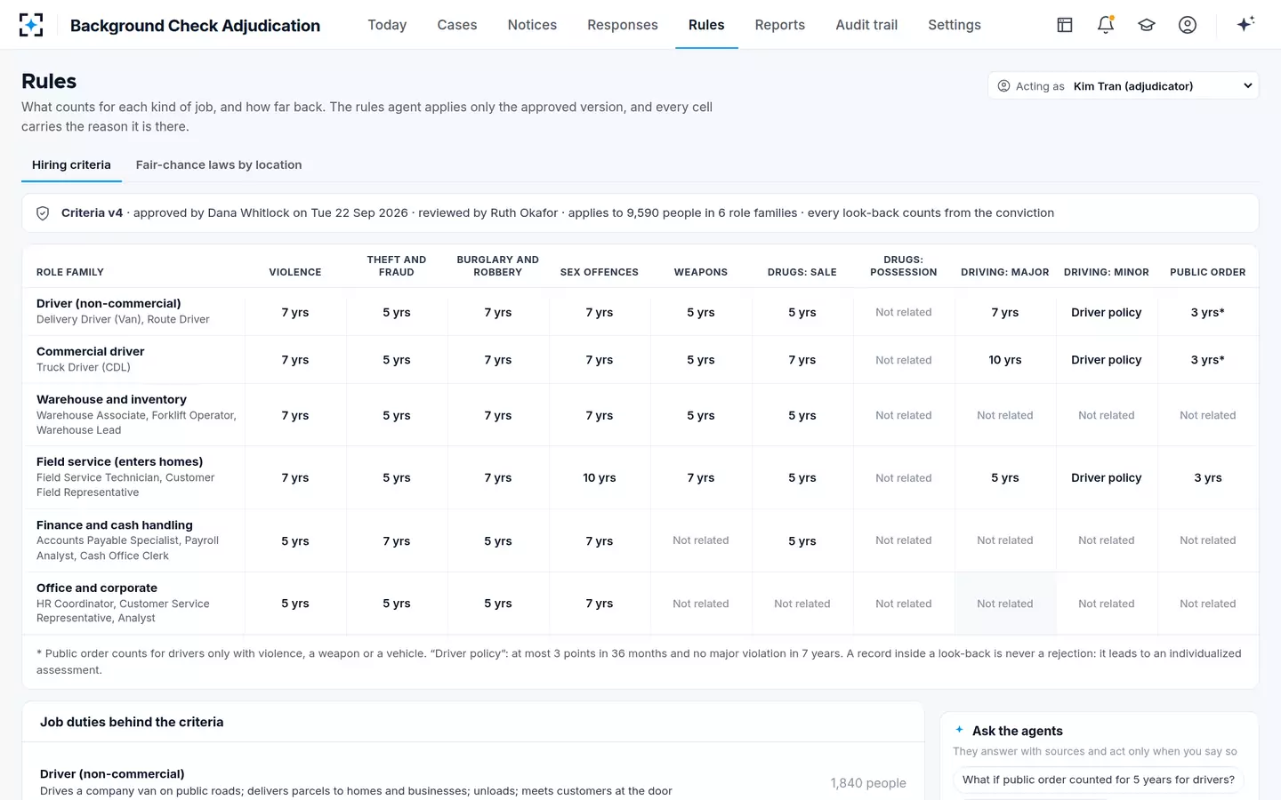1281x800 pixels.
Task: Open the Acting as Kim Tran dropdown
Action: click(x=1124, y=86)
